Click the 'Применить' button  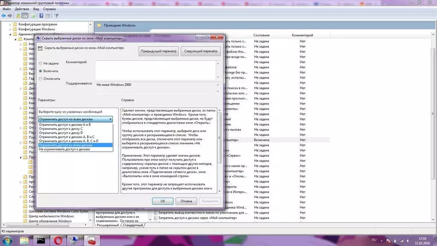point(210,201)
